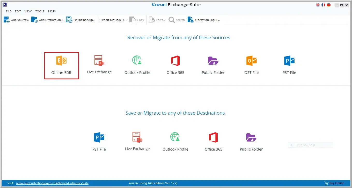This screenshot has height=188, width=352.
Task: Select Public Folder source icon
Action: coord(213,65)
